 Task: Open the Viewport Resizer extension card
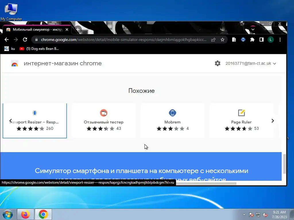point(35,121)
